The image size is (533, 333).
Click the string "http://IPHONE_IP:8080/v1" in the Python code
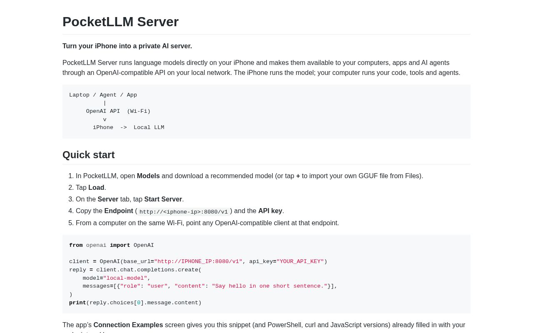[x=198, y=262]
